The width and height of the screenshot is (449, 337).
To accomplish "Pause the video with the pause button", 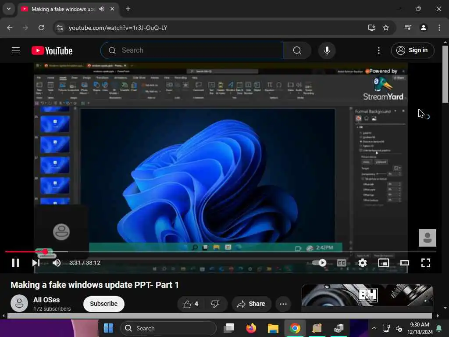I will 15,263.
